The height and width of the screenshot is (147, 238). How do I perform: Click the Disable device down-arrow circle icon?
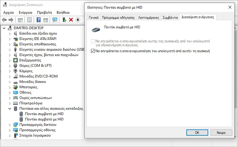pos(78,20)
